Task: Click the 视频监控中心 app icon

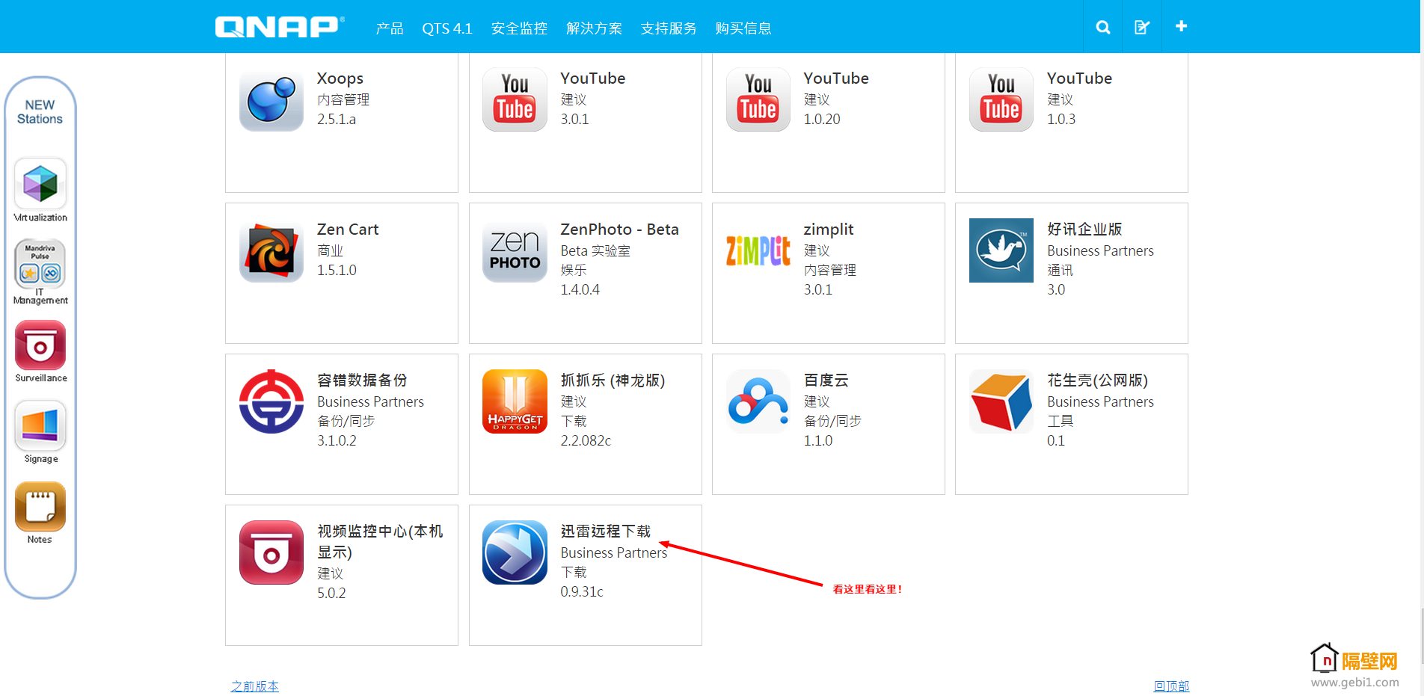Action: click(x=271, y=552)
